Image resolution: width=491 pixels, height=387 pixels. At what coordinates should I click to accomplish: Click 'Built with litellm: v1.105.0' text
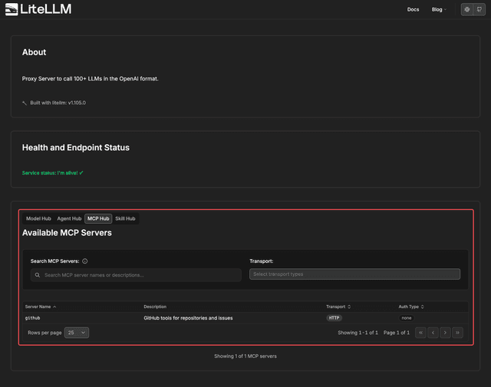coord(58,103)
